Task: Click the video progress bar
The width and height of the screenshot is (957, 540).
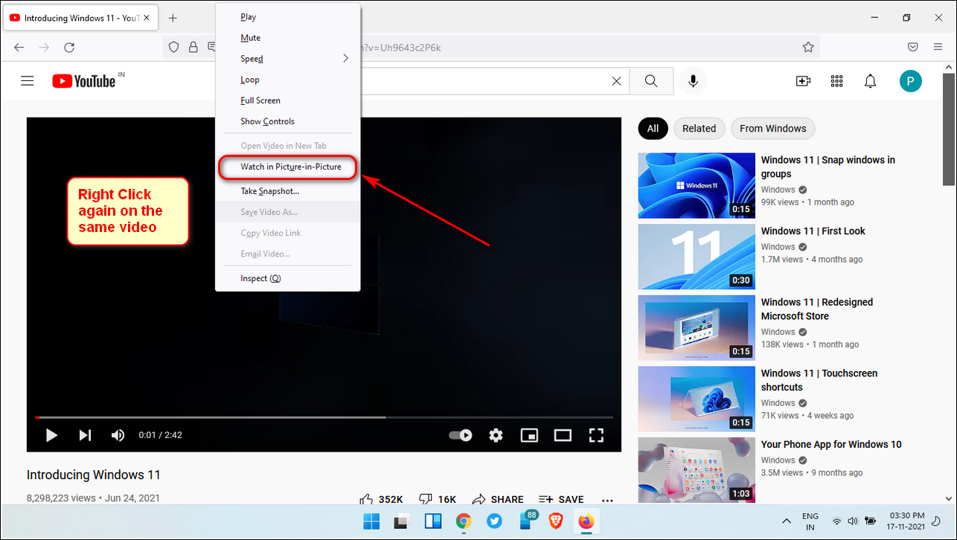Action: tap(324, 417)
